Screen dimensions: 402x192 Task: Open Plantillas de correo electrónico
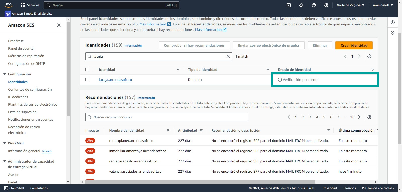pyautogui.click(x=33, y=104)
